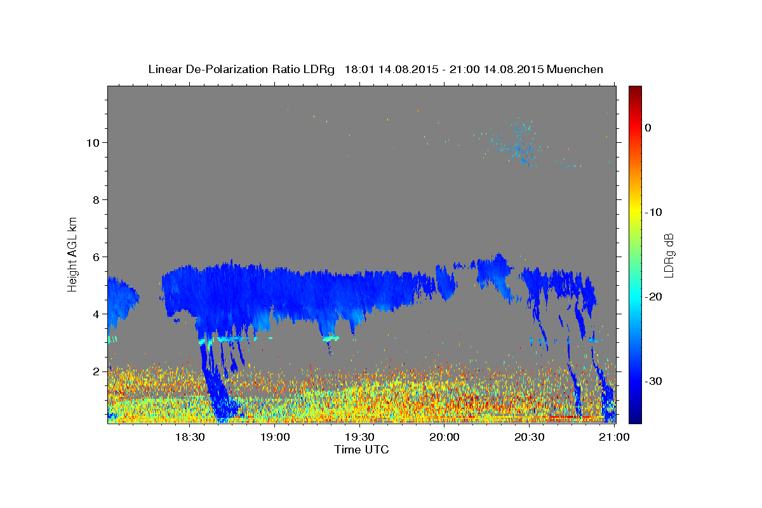Viewport: 762px width, 508px height.
Task: Click the '19:30' time tick label
Action: pos(359,437)
